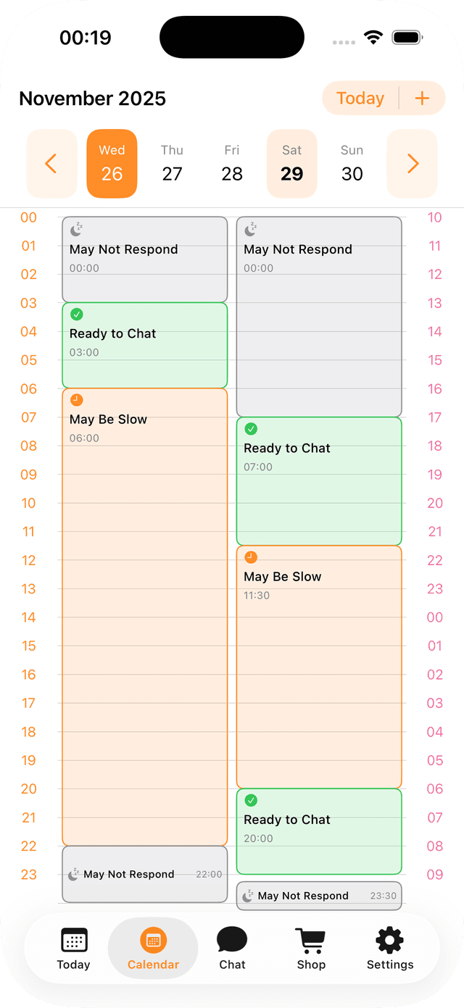Open Settings via the gear icon
This screenshot has height=1008, width=464.
click(389, 940)
